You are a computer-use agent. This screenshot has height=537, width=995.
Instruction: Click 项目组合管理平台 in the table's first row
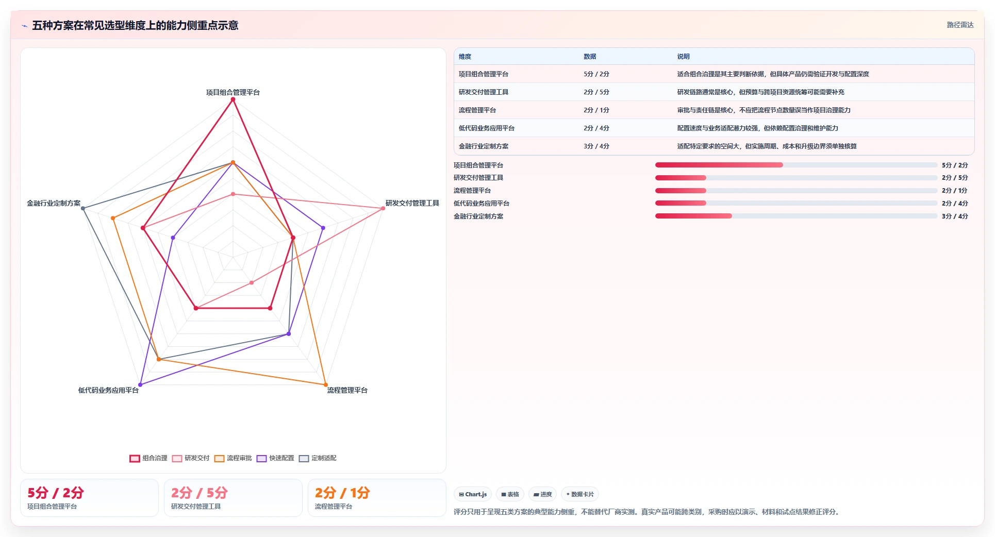point(484,74)
